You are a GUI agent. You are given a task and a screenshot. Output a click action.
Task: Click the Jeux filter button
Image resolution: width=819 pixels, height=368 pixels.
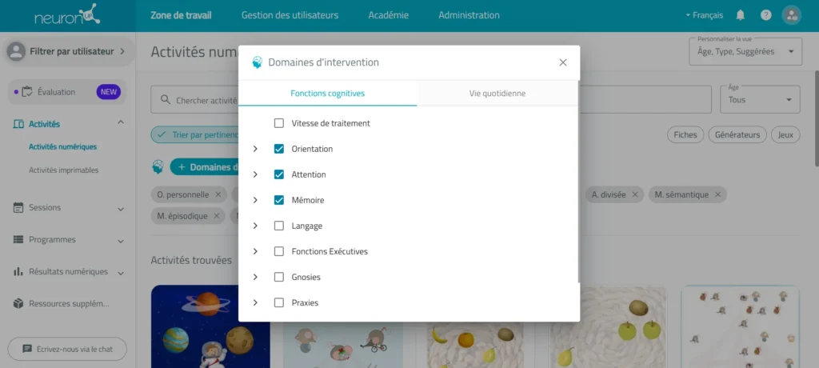click(x=785, y=135)
